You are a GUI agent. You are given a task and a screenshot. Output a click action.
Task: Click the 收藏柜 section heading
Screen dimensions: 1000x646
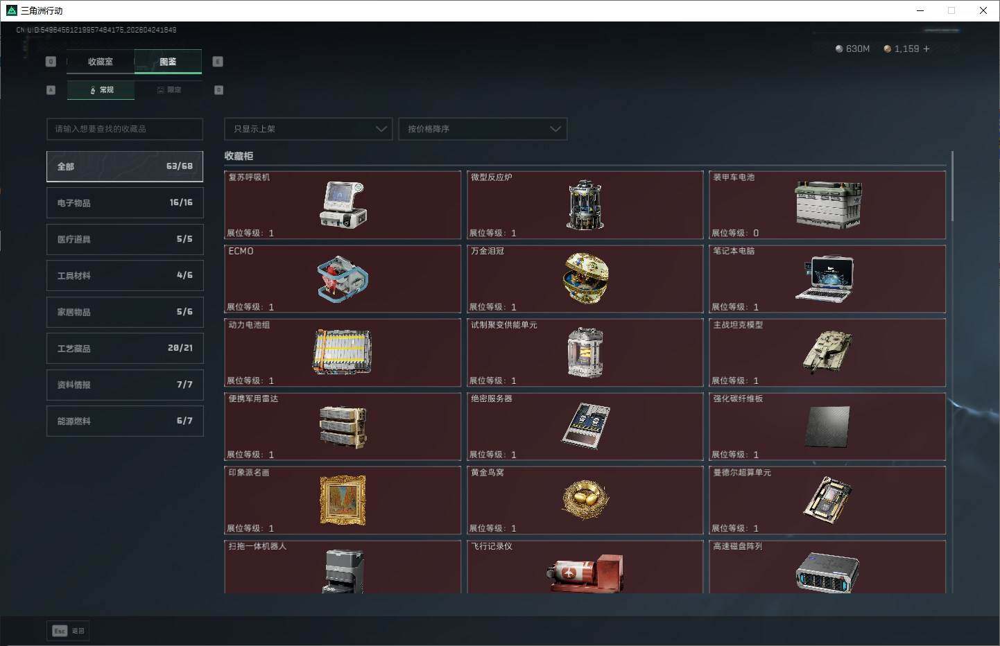click(239, 156)
